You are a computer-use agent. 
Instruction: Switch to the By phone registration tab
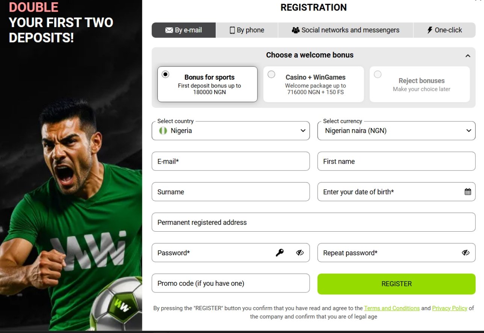[x=247, y=30]
